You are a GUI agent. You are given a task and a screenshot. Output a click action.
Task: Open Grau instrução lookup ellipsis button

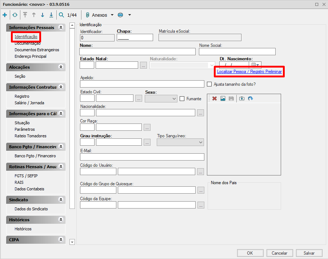pos(147,142)
